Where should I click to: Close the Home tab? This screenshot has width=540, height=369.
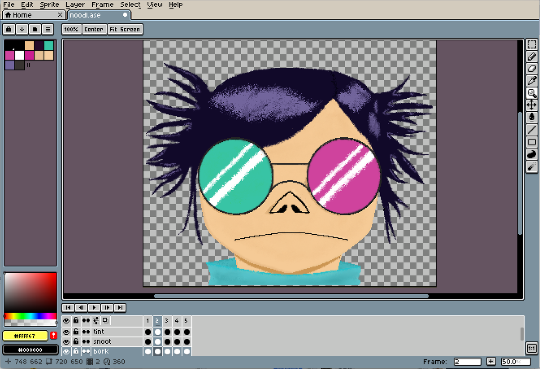point(60,15)
